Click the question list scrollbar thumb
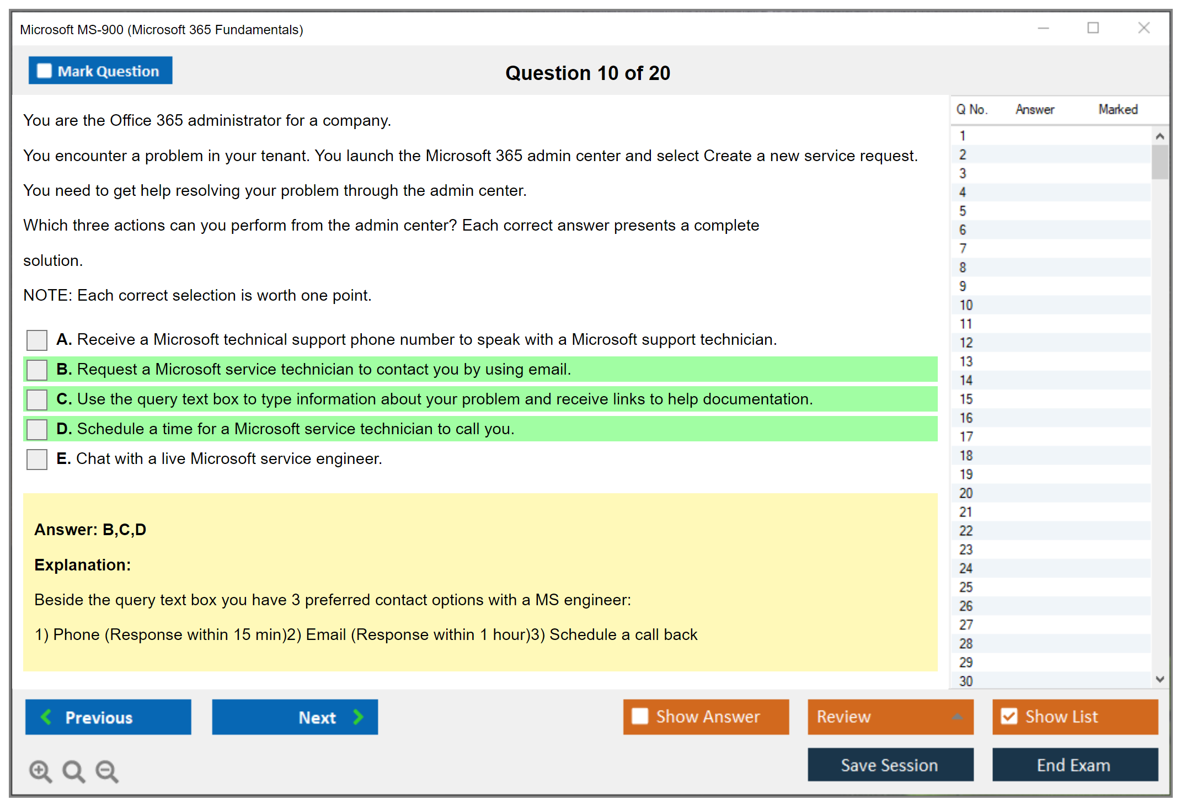1186x811 pixels. point(1160,162)
